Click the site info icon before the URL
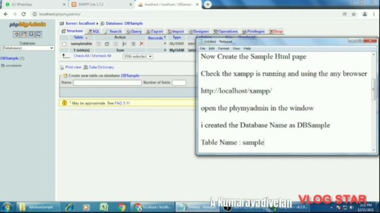This screenshot has width=380, height=213. tap(34, 14)
